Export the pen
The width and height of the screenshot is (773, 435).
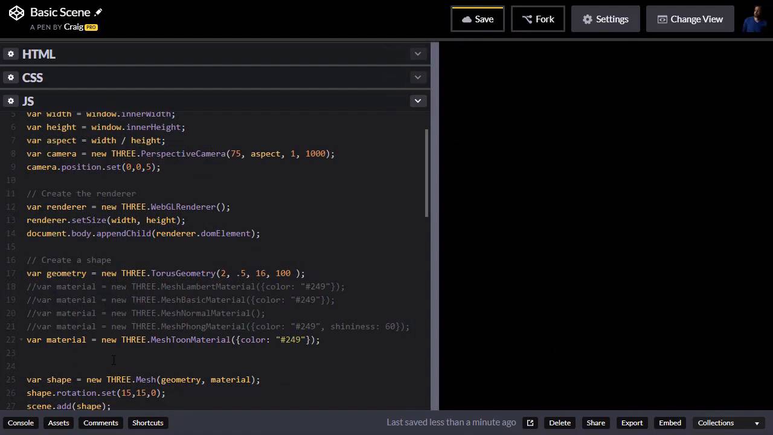(632, 423)
